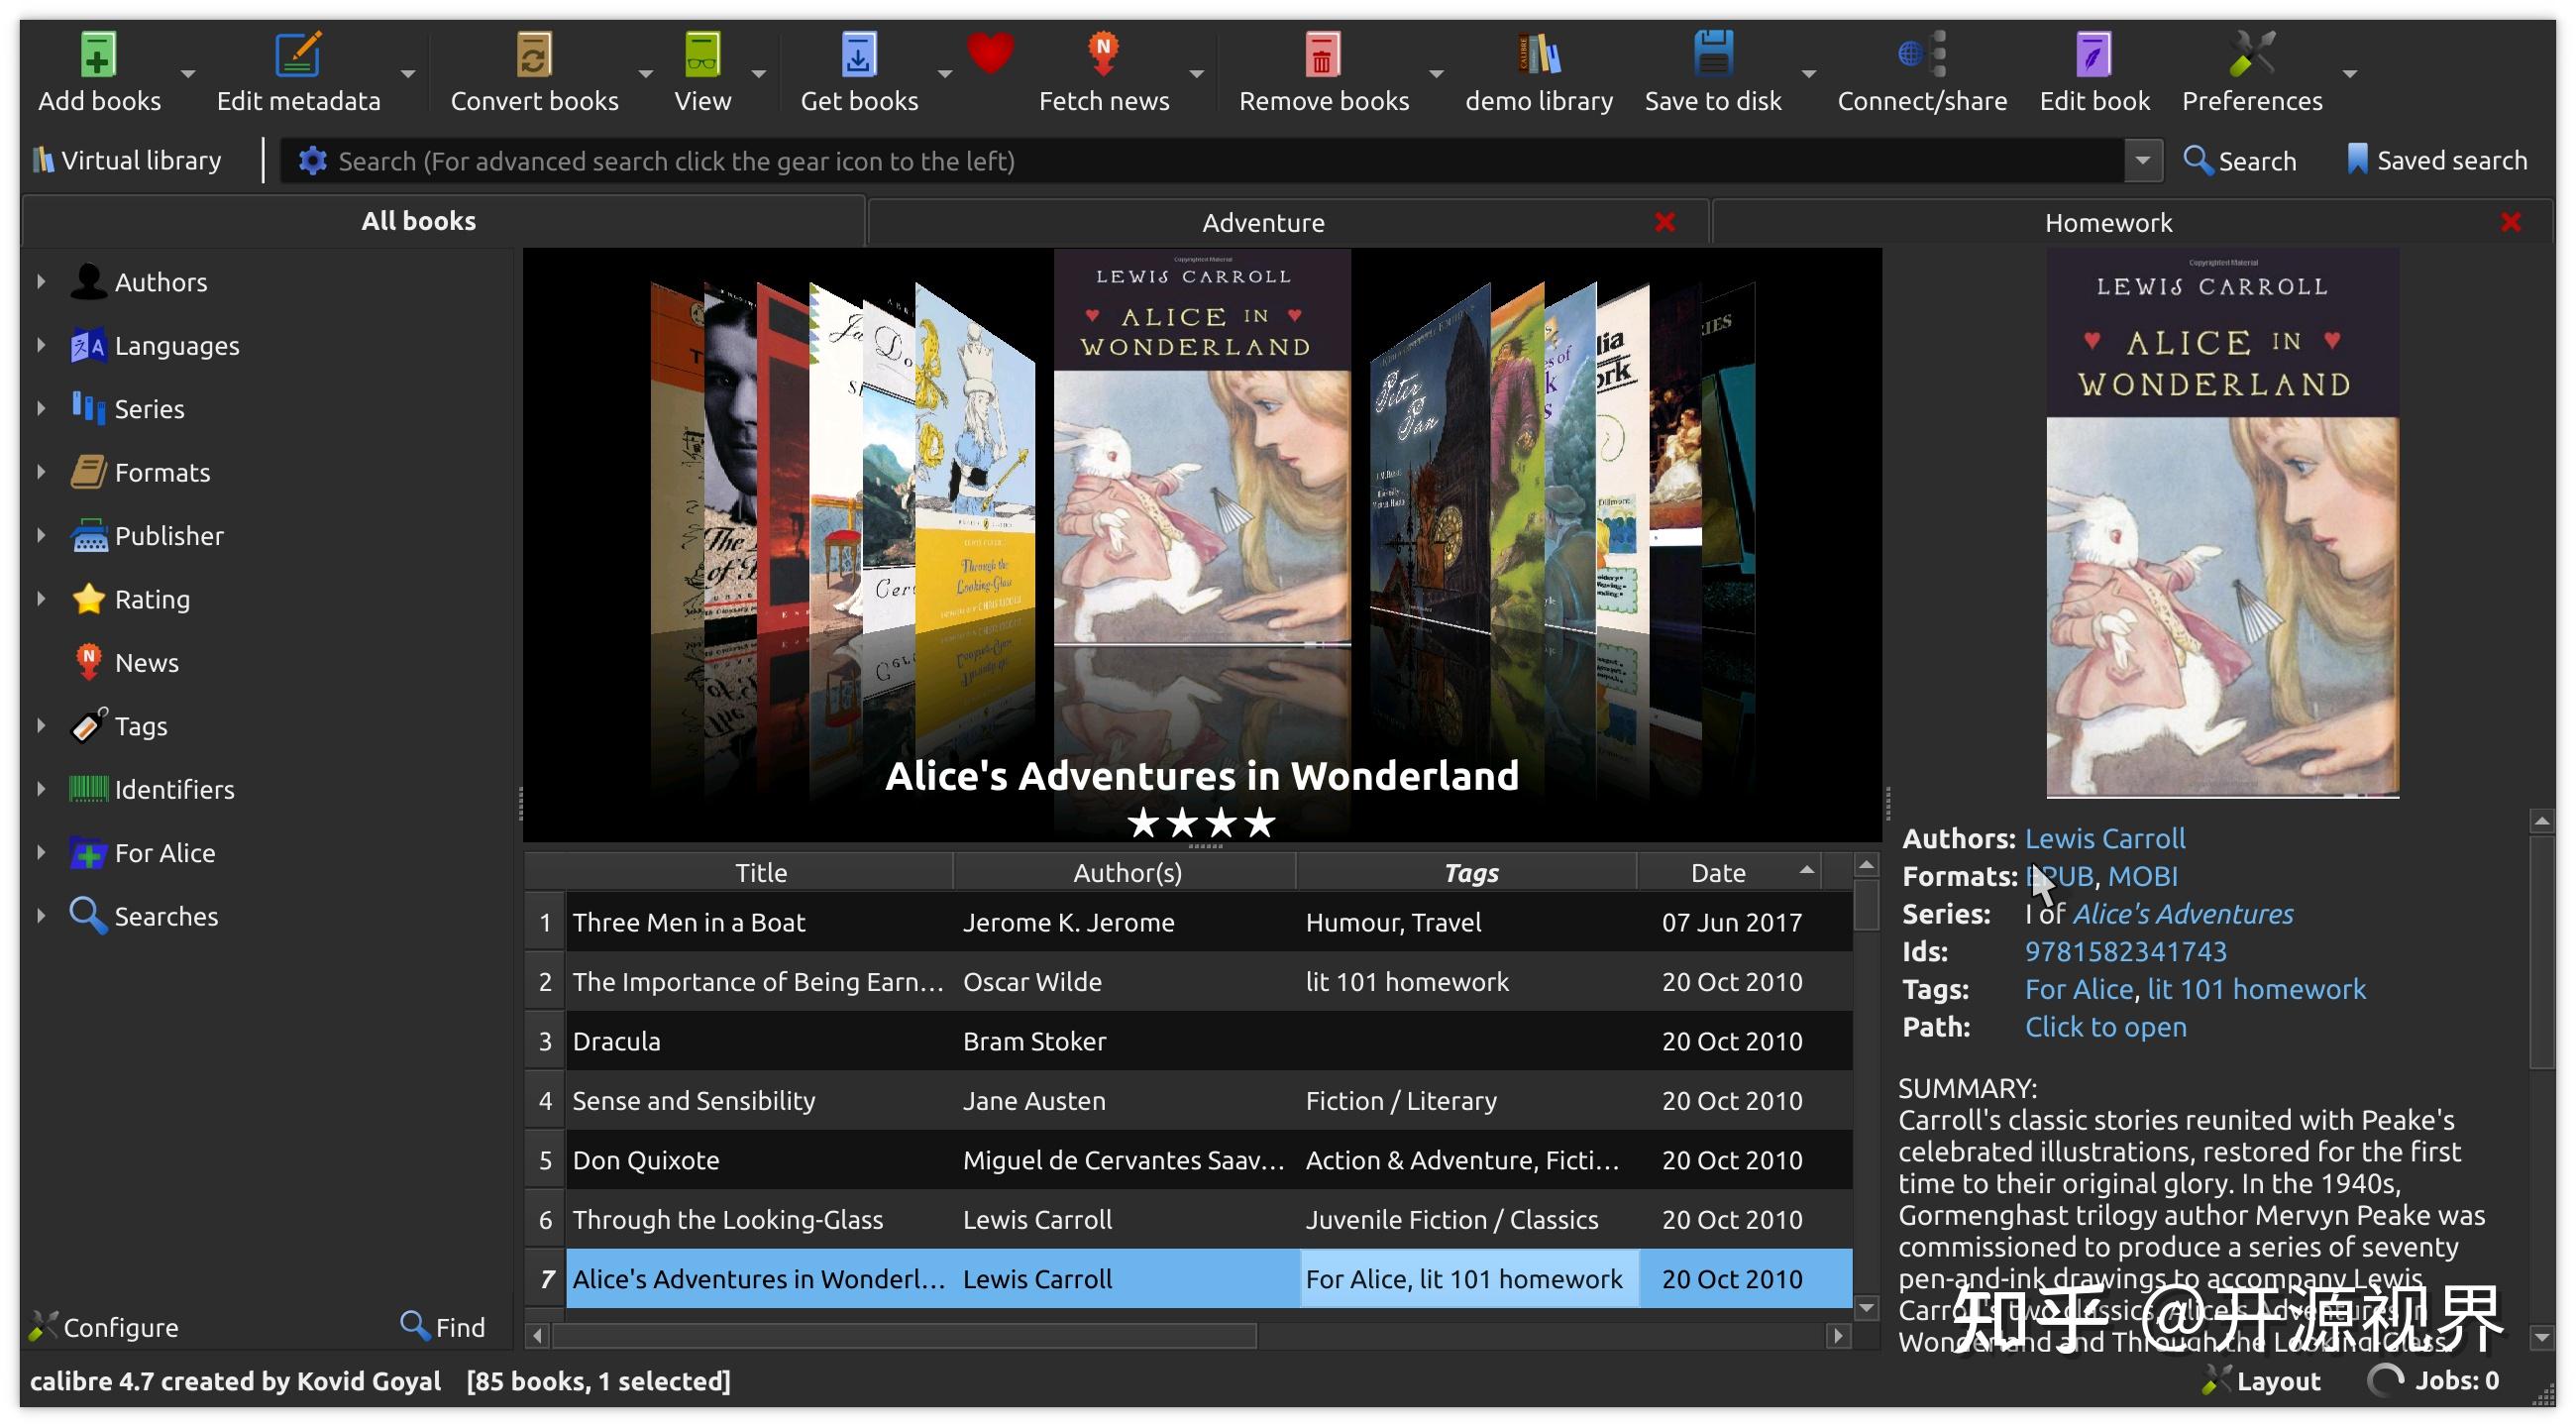Expand the Tags sidebar section
The width and height of the screenshot is (2576, 1427).
click(x=41, y=724)
